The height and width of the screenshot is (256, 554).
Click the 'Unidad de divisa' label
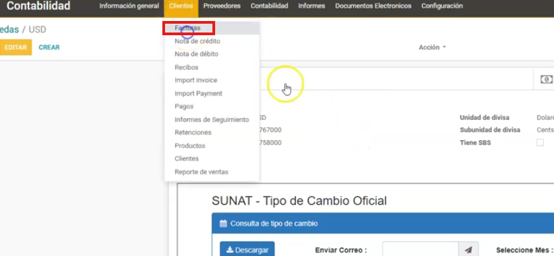484,118
